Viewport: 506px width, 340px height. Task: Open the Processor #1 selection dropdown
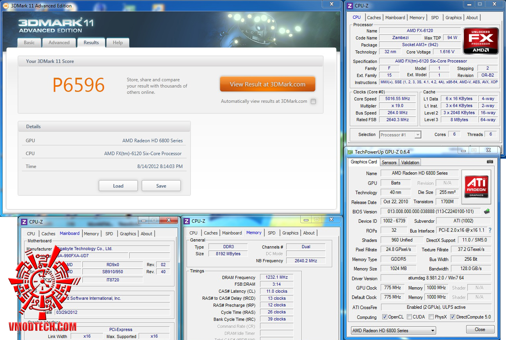tap(400, 135)
